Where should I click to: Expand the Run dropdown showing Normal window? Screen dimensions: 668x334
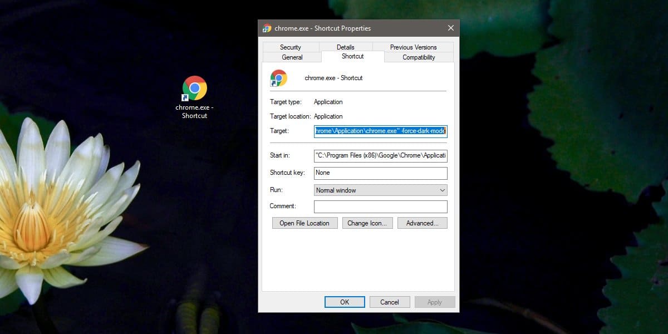coord(381,190)
